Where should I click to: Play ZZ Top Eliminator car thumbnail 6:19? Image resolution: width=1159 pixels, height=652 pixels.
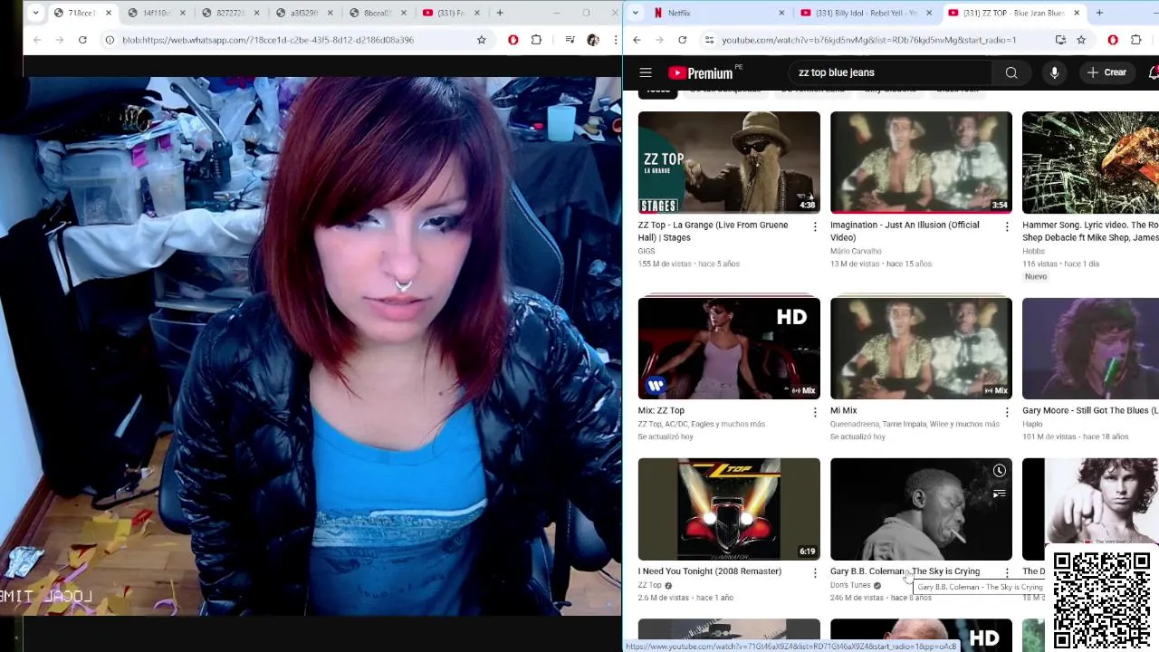click(x=729, y=509)
